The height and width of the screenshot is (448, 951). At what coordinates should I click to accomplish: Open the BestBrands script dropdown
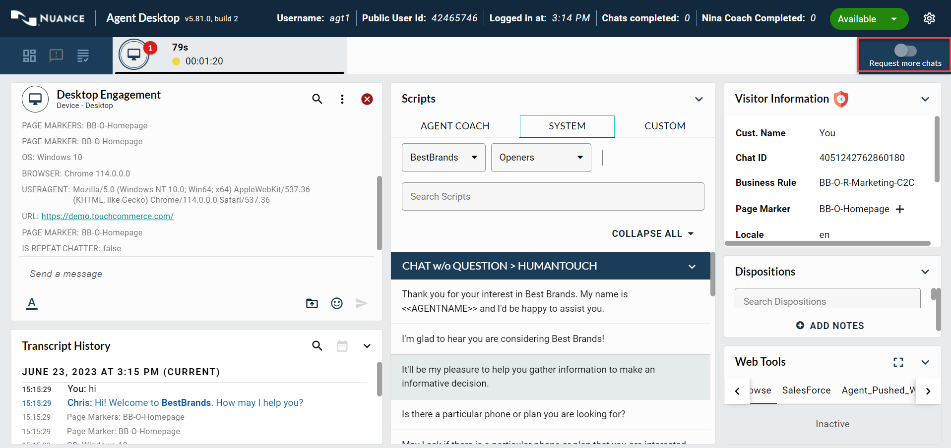coord(443,158)
